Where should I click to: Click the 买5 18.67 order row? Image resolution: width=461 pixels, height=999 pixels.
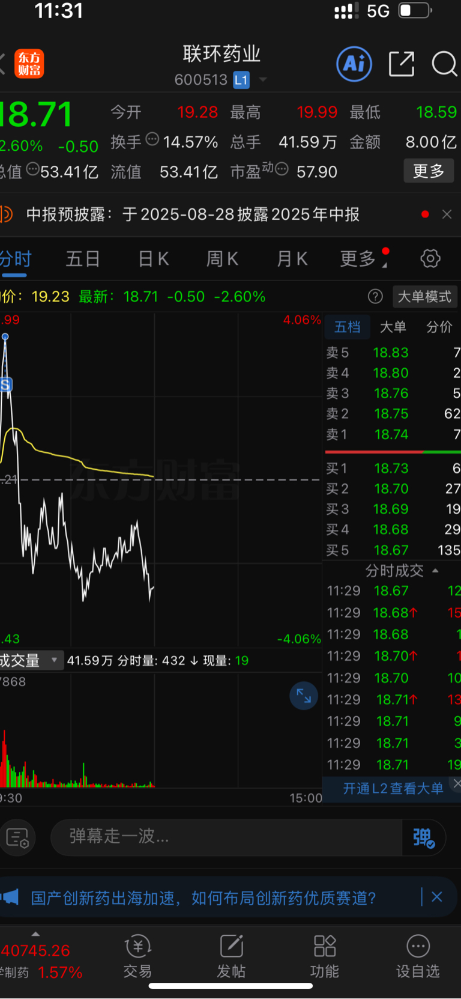point(393,550)
